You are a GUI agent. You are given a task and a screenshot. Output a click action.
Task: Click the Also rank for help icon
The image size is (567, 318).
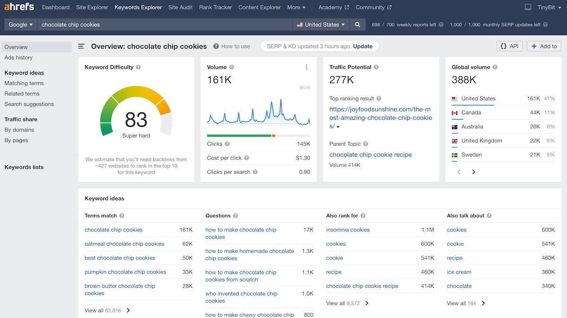tap(363, 216)
